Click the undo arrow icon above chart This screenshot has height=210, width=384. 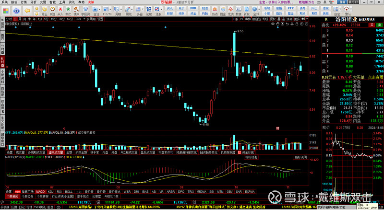point(287,24)
